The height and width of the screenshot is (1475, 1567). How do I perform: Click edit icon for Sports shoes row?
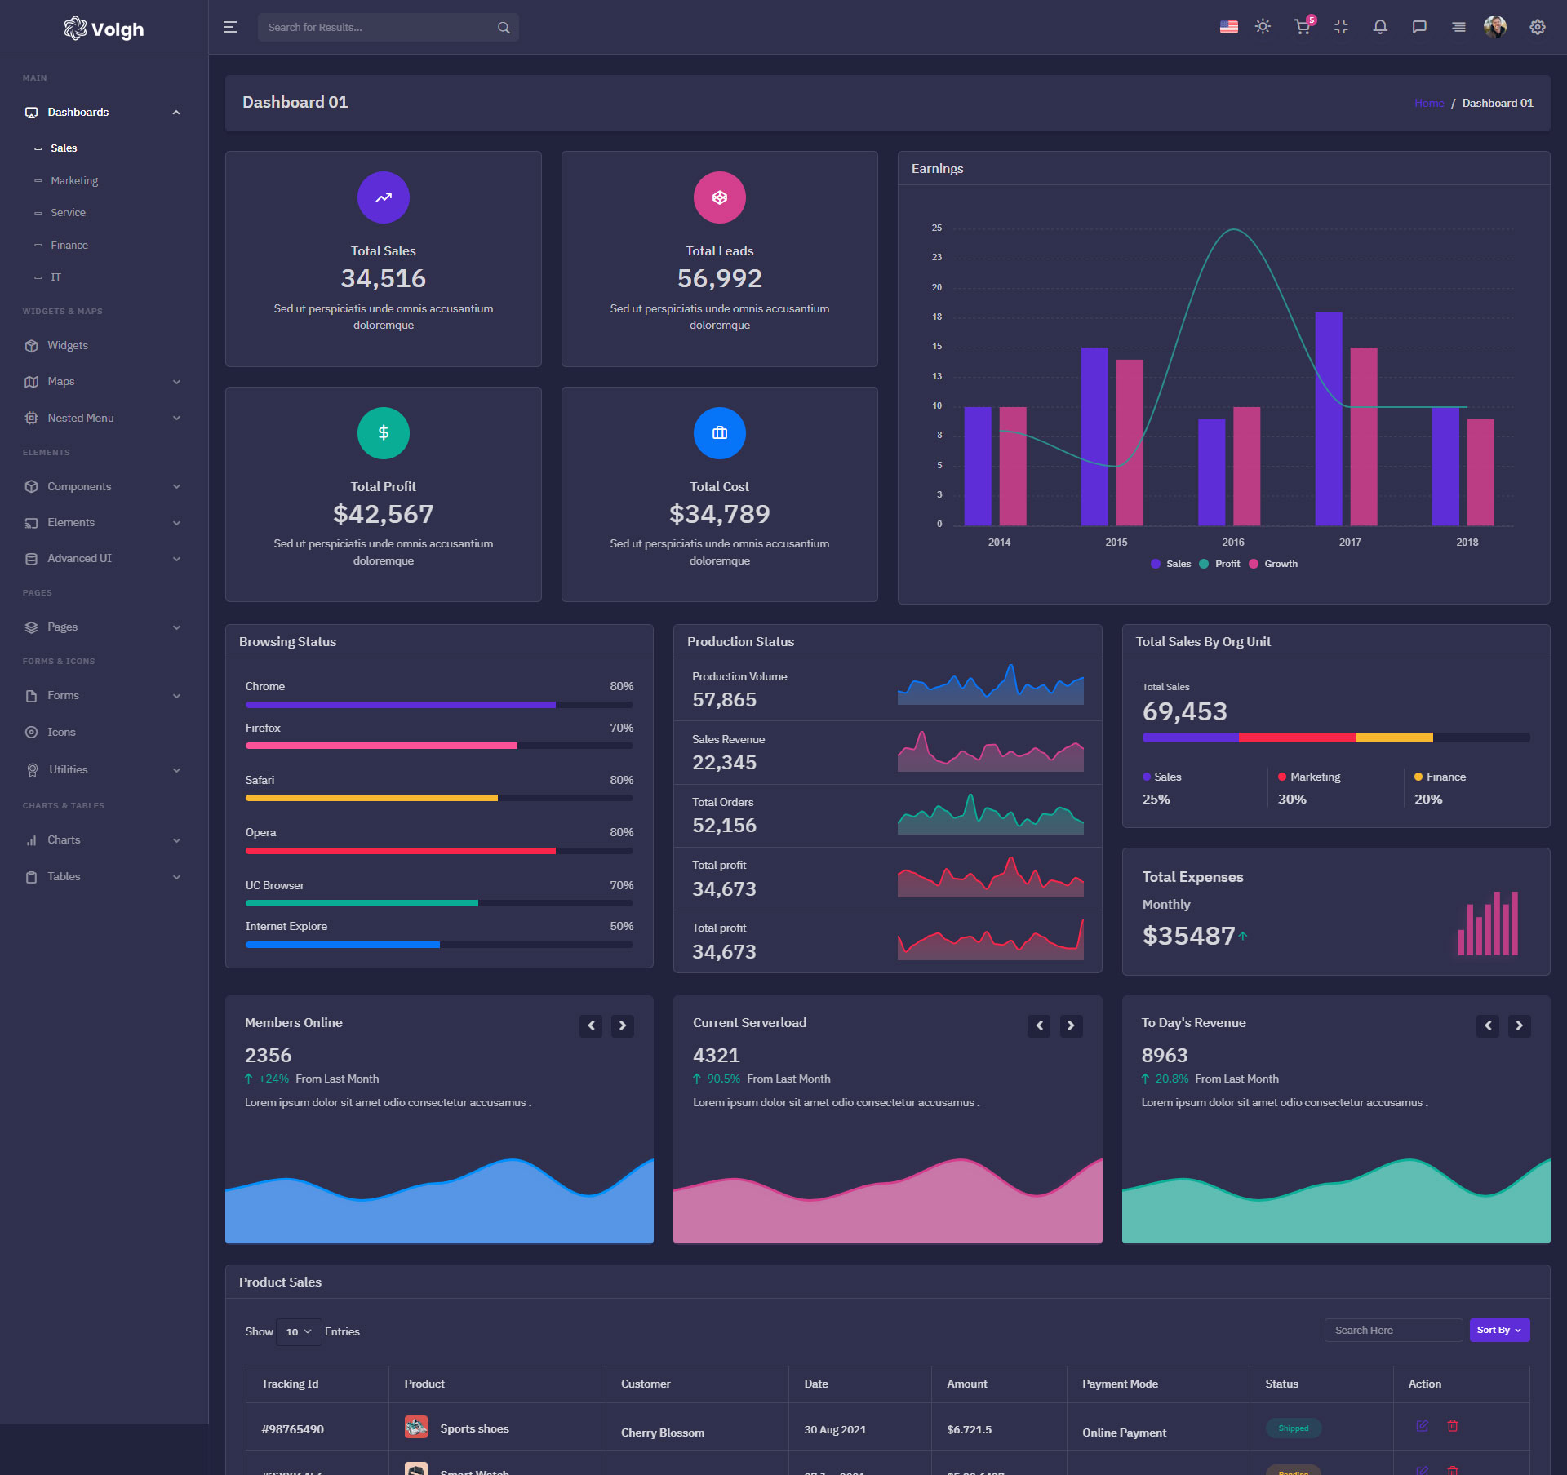pyautogui.click(x=1422, y=1425)
